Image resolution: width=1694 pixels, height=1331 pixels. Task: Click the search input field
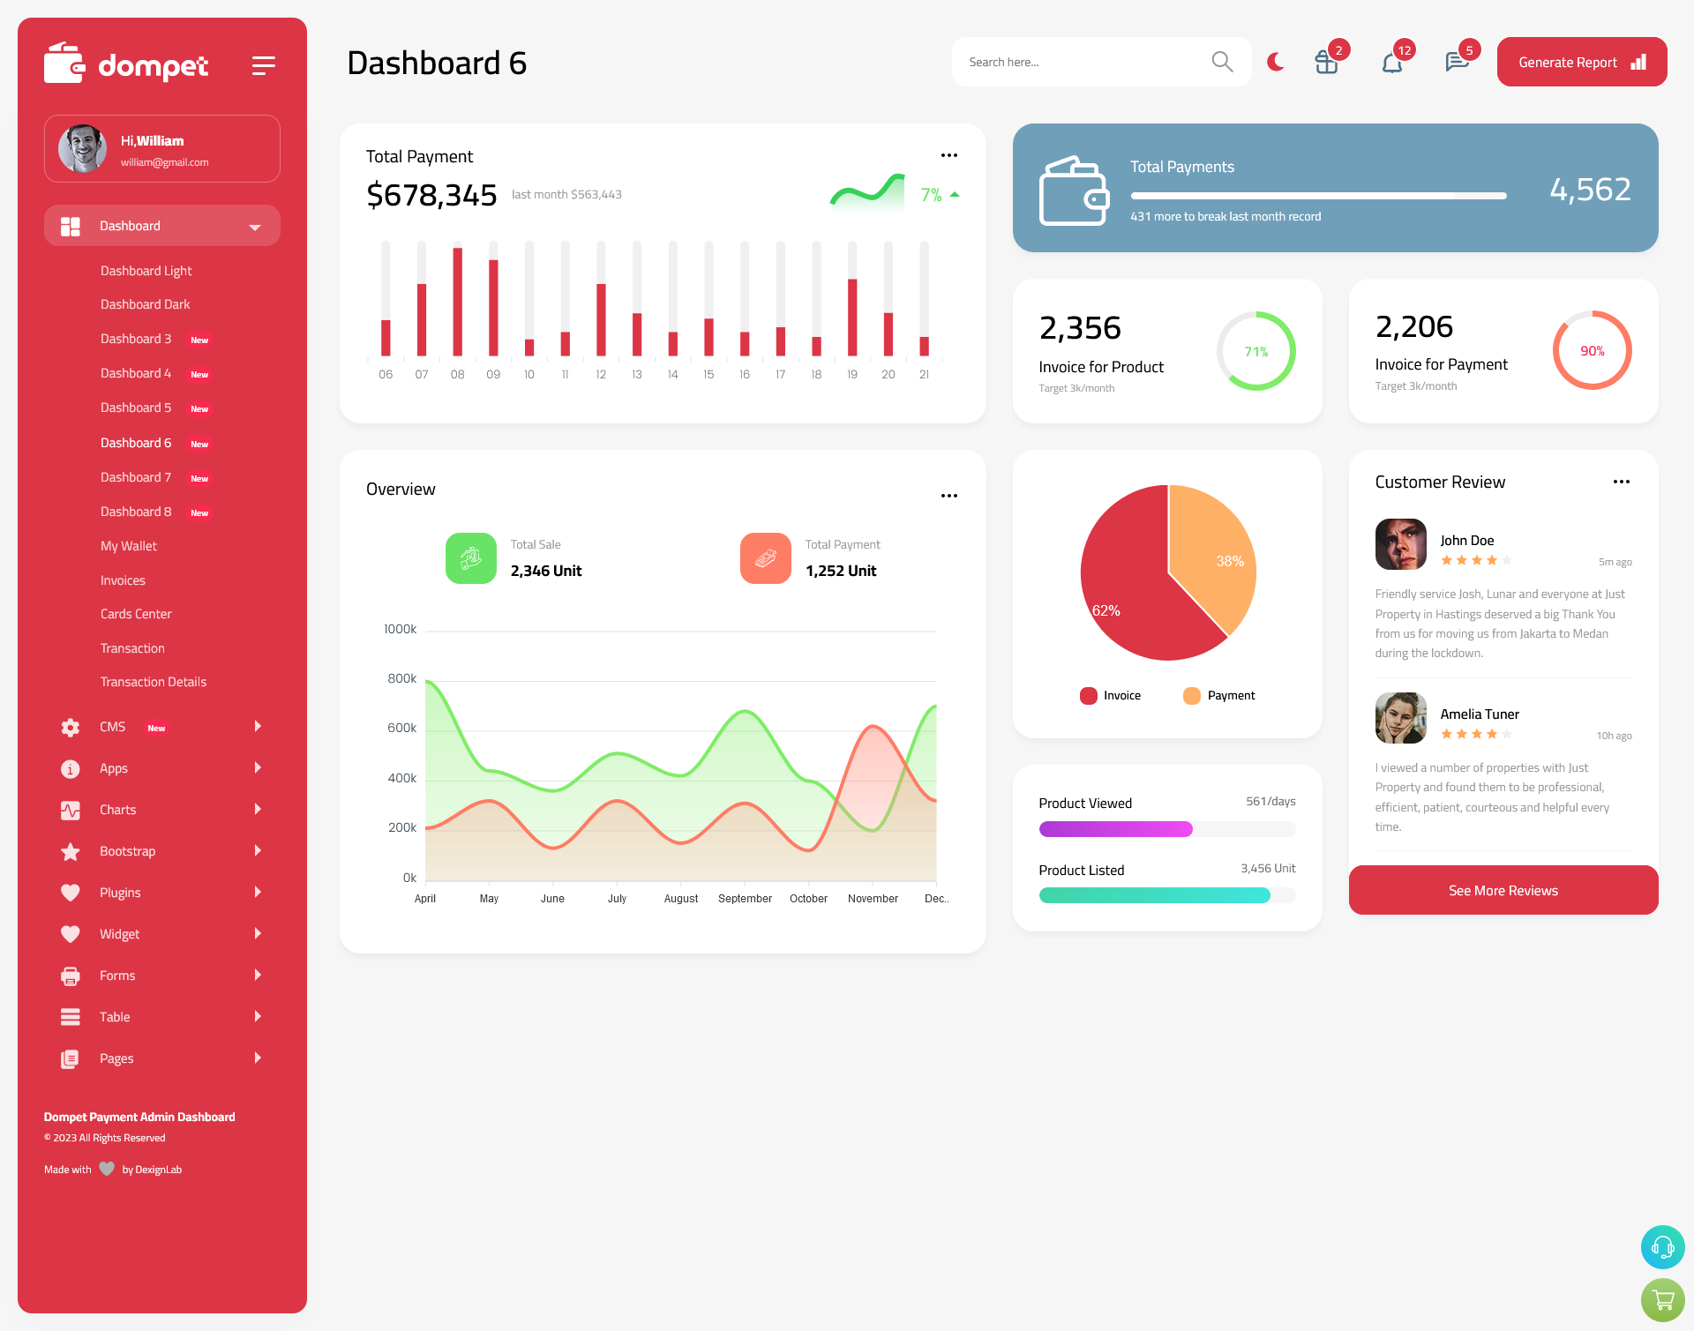(1100, 61)
